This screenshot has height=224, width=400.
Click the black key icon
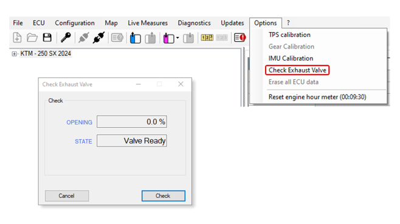click(66, 38)
